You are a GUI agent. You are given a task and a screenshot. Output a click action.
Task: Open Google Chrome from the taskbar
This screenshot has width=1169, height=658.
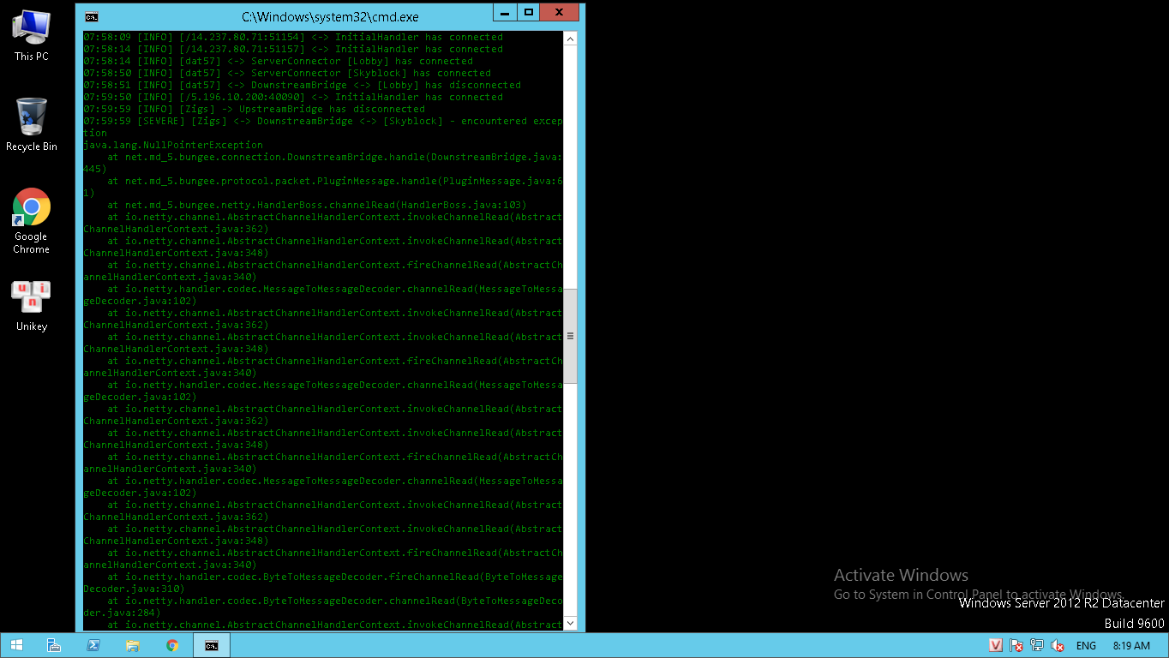172,645
